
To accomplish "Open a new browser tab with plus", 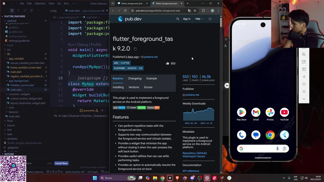I will tap(188, 4).
